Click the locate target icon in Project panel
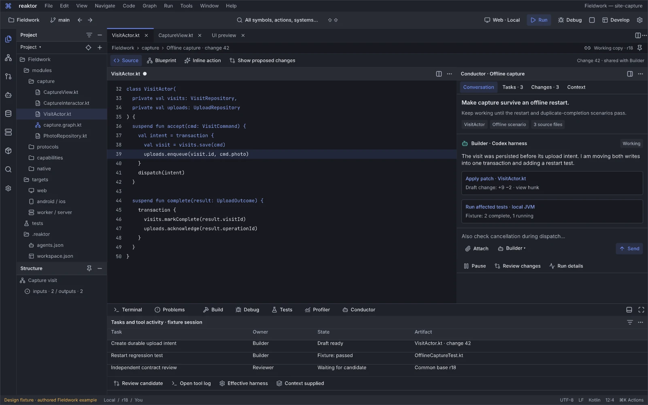The height and width of the screenshot is (405, 648). pyautogui.click(x=88, y=47)
